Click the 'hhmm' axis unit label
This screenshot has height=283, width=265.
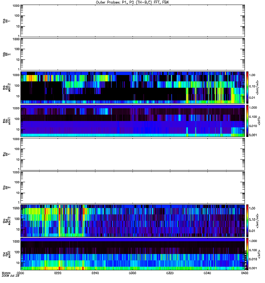(x=6, y=273)
